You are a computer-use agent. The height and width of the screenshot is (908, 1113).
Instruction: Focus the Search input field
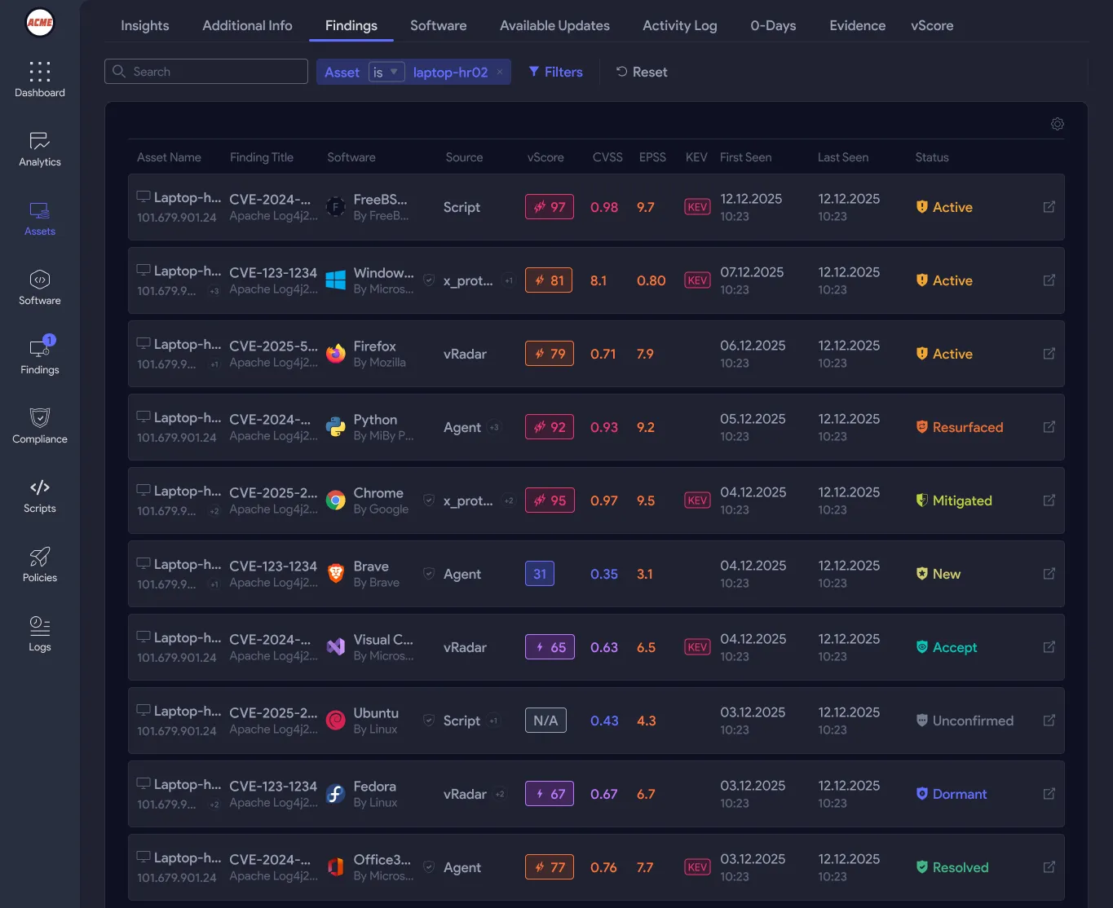coord(206,72)
